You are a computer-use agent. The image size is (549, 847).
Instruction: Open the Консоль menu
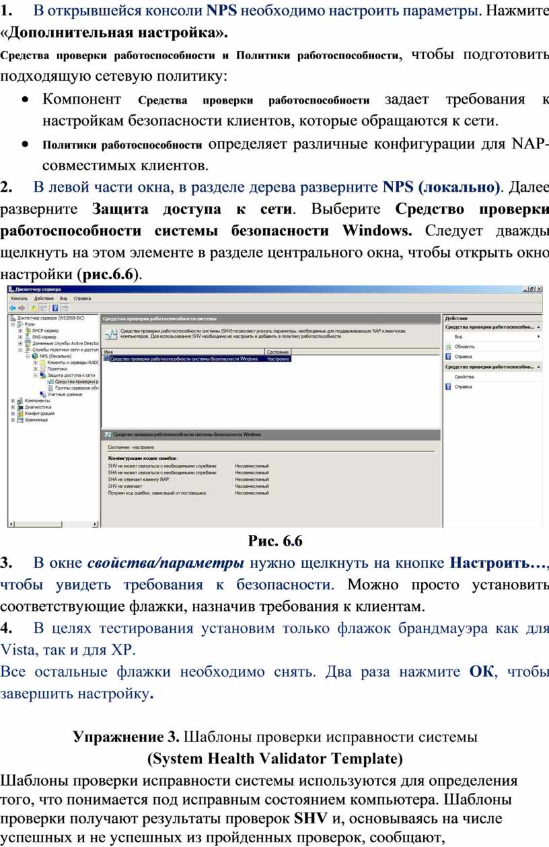pos(19,297)
